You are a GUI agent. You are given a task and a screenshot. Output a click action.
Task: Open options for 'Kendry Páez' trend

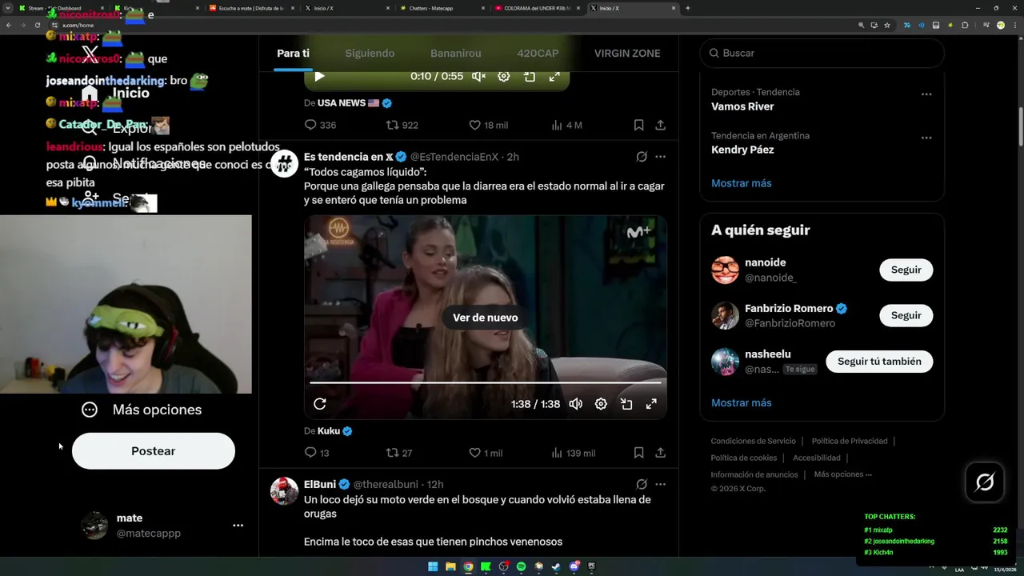926,138
